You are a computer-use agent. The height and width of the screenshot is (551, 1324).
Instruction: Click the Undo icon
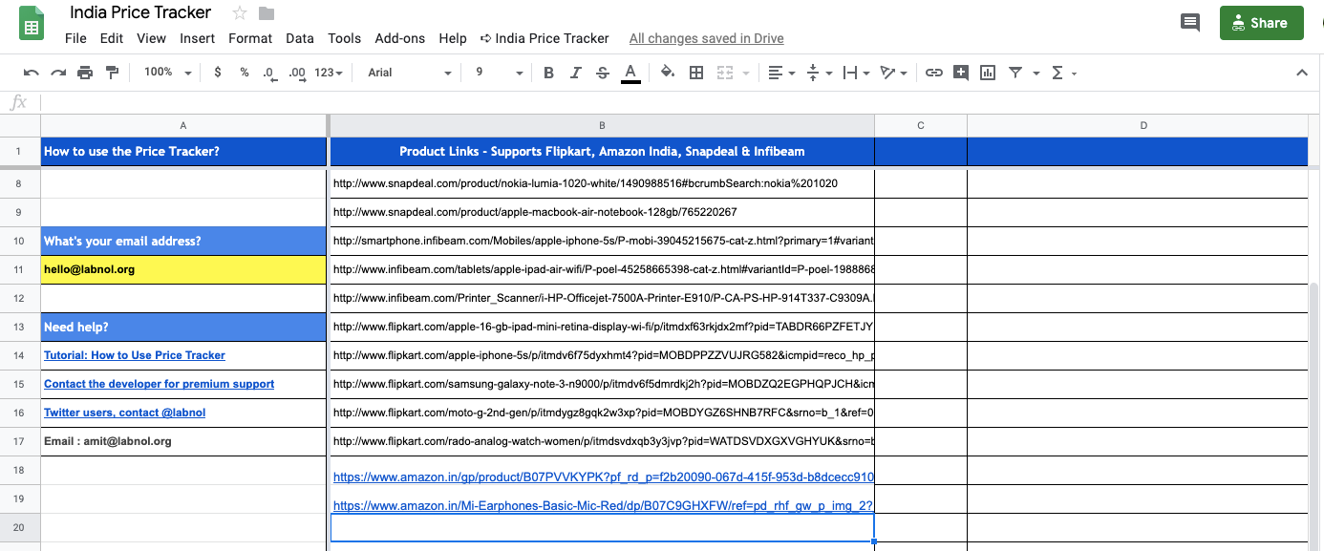[32, 73]
